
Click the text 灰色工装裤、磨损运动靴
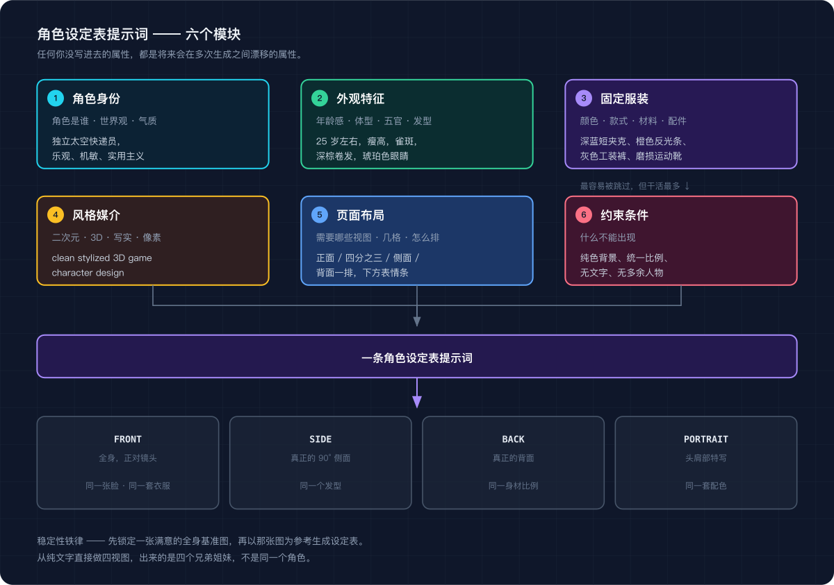point(631,156)
